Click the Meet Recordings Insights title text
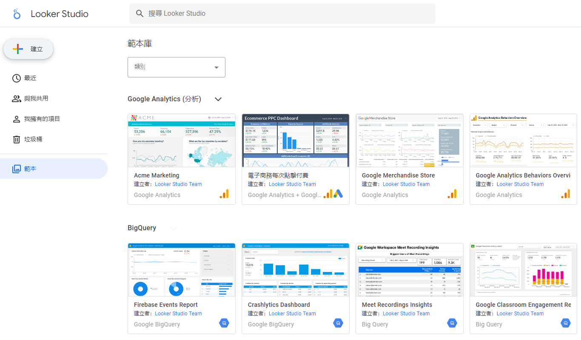Screen dimensions: 581x340 point(397,305)
